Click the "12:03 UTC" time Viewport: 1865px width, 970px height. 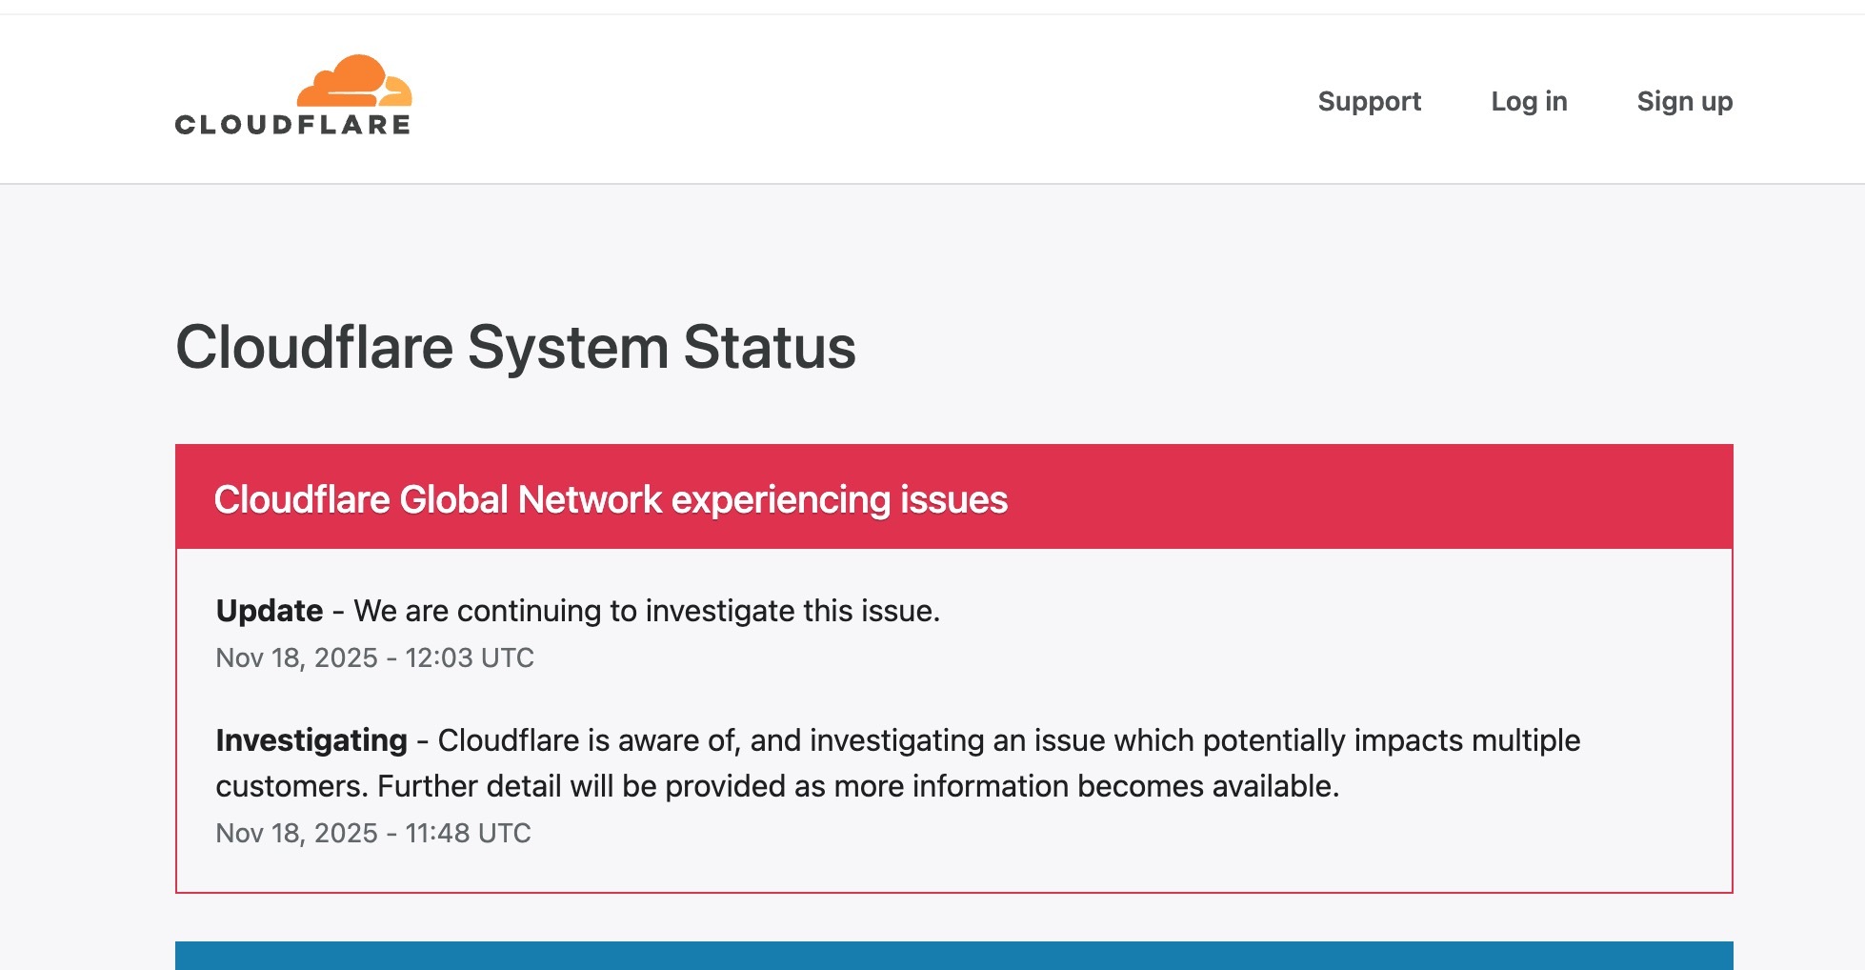pos(470,657)
